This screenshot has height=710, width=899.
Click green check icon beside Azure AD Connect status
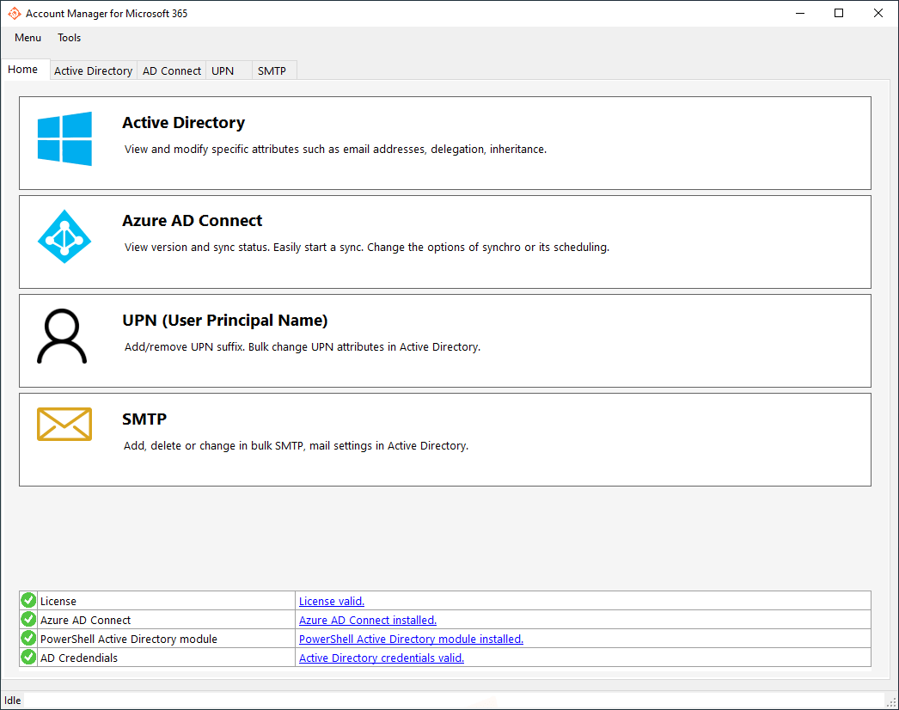coord(28,620)
